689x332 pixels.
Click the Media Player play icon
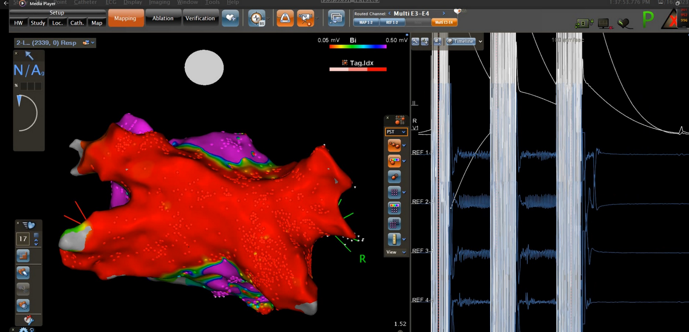[22, 3]
